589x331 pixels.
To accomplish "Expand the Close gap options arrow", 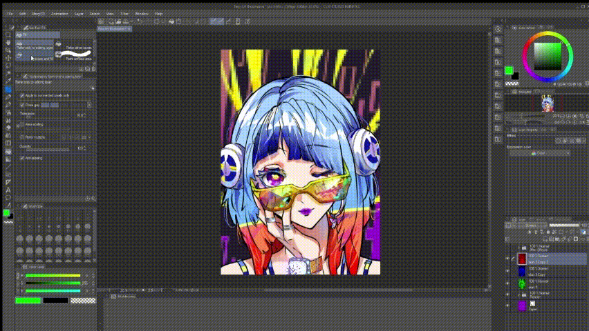I will coord(90,105).
